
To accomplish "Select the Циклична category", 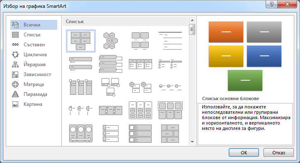I will (x=34, y=55).
